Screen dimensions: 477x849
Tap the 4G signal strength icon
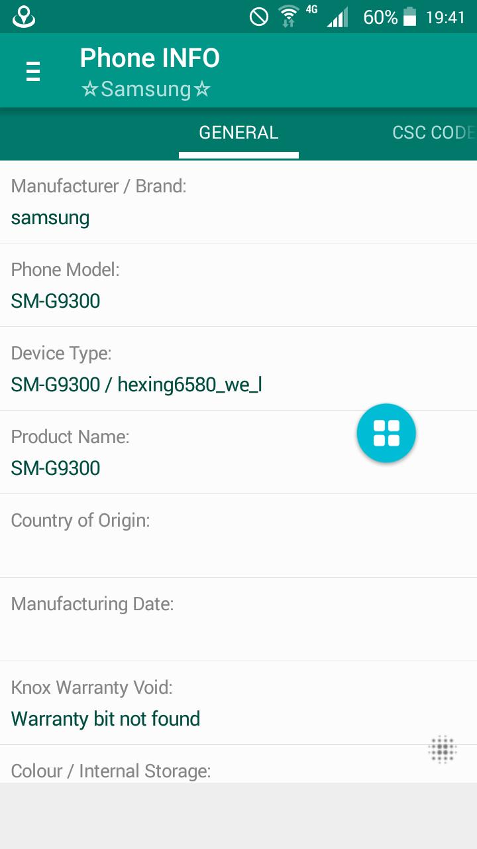[336, 17]
